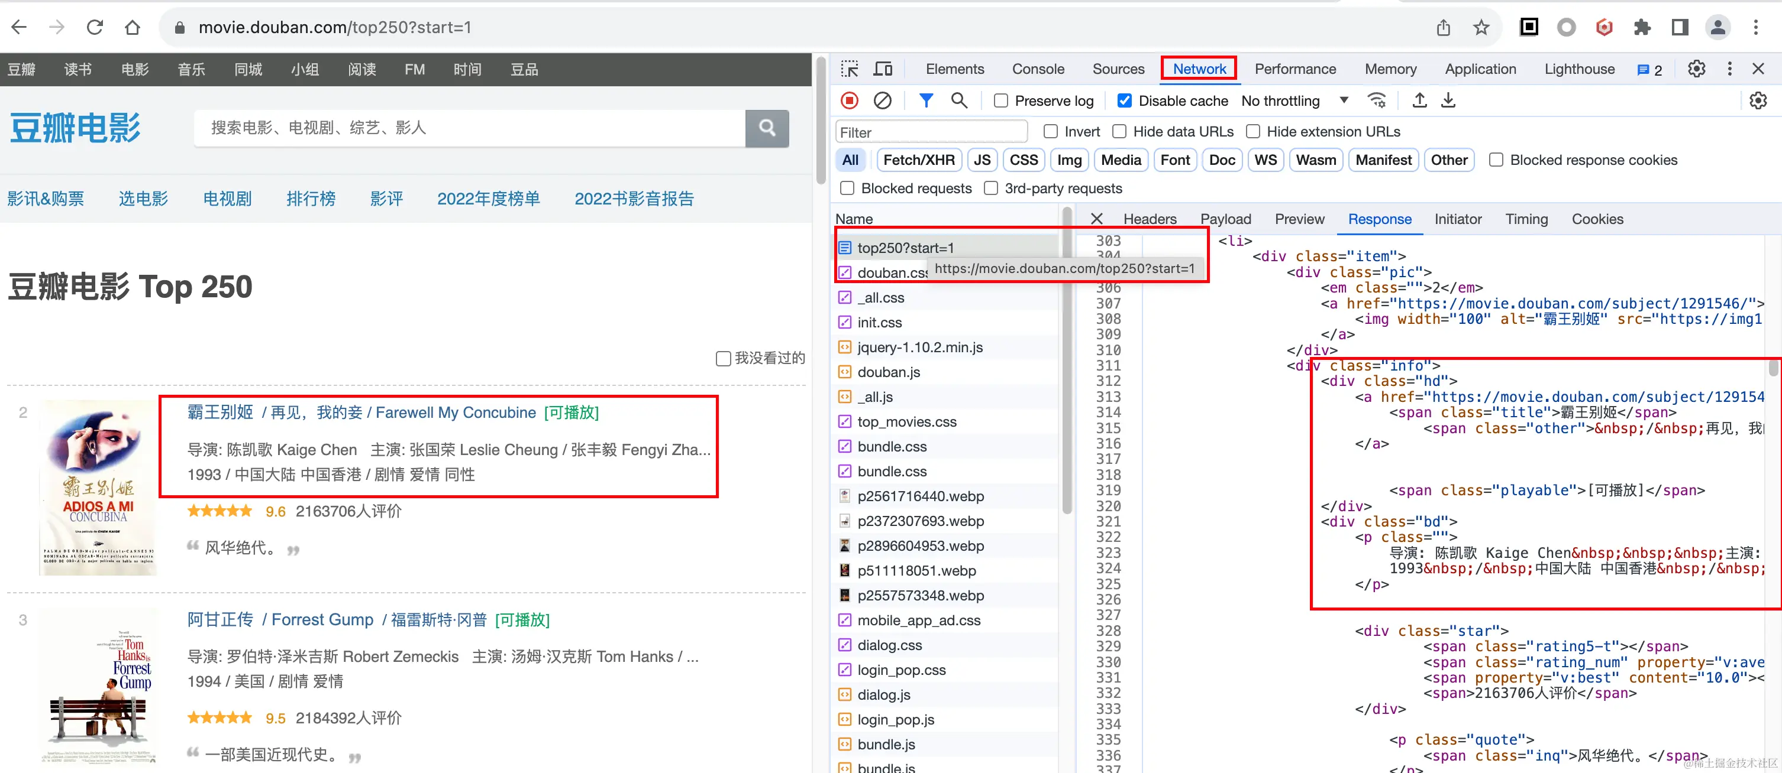Filter requests by CSS type
1782x773 pixels.
pyautogui.click(x=1023, y=160)
